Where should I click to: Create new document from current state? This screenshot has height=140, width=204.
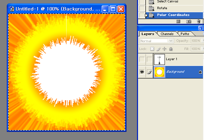178,21
